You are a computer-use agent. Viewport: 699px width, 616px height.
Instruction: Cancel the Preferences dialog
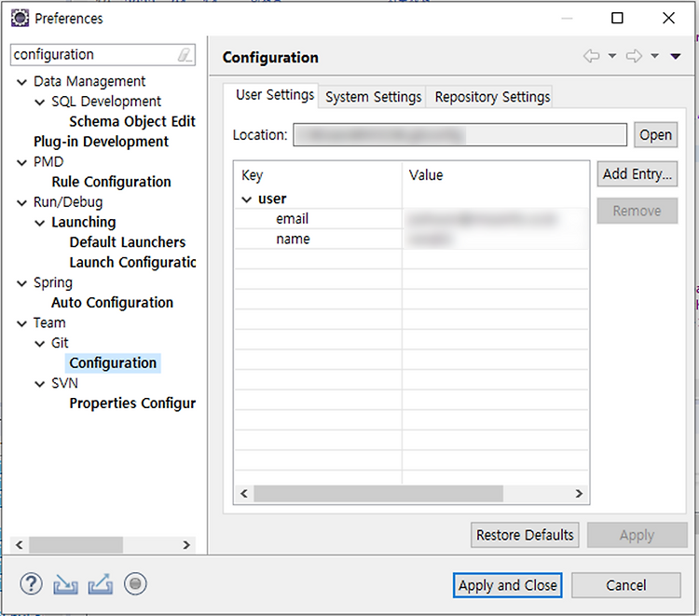tap(626, 585)
